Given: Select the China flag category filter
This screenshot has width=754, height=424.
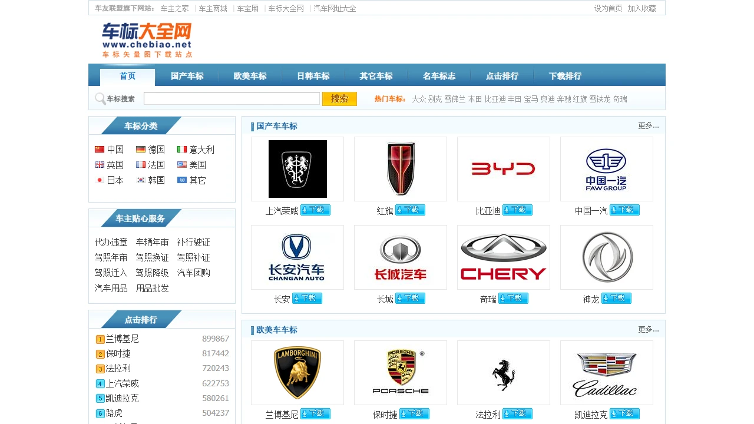Looking at the screenshot, I should click(x=100, y=149).
